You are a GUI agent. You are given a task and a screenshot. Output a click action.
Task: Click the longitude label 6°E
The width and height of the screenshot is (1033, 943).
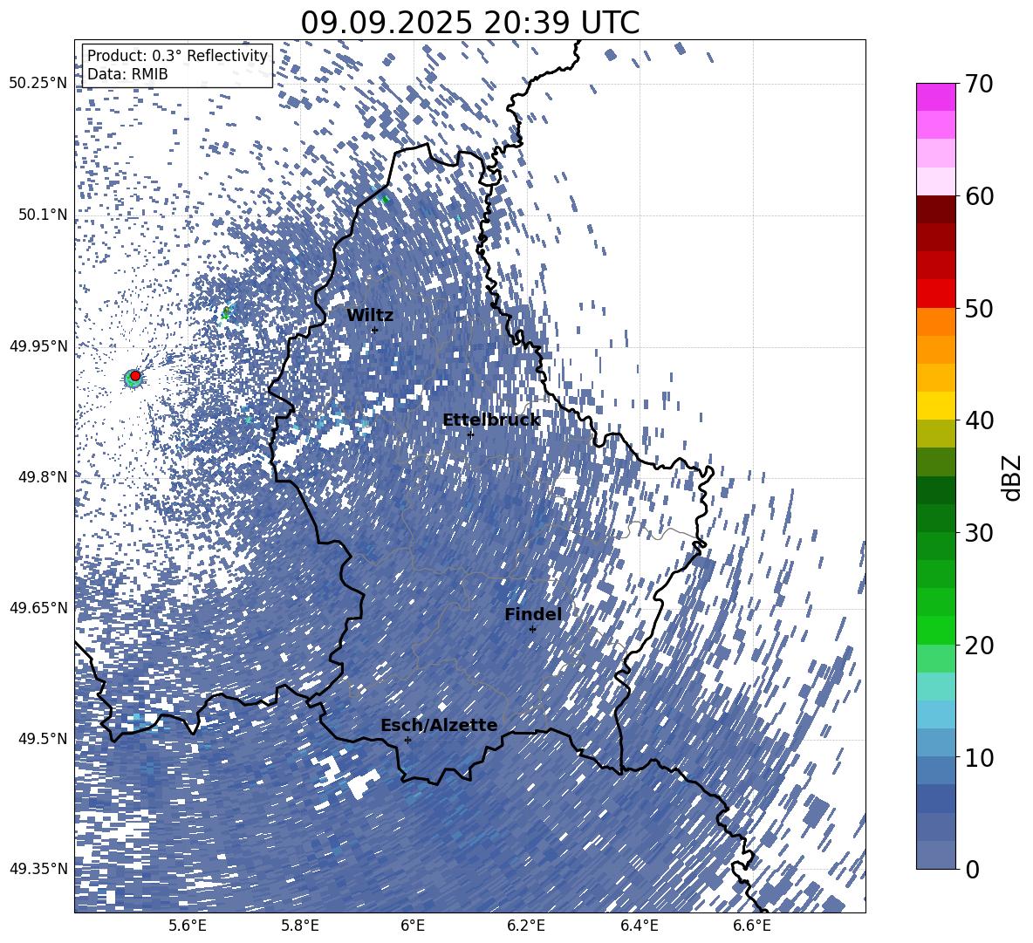(413, 926)
